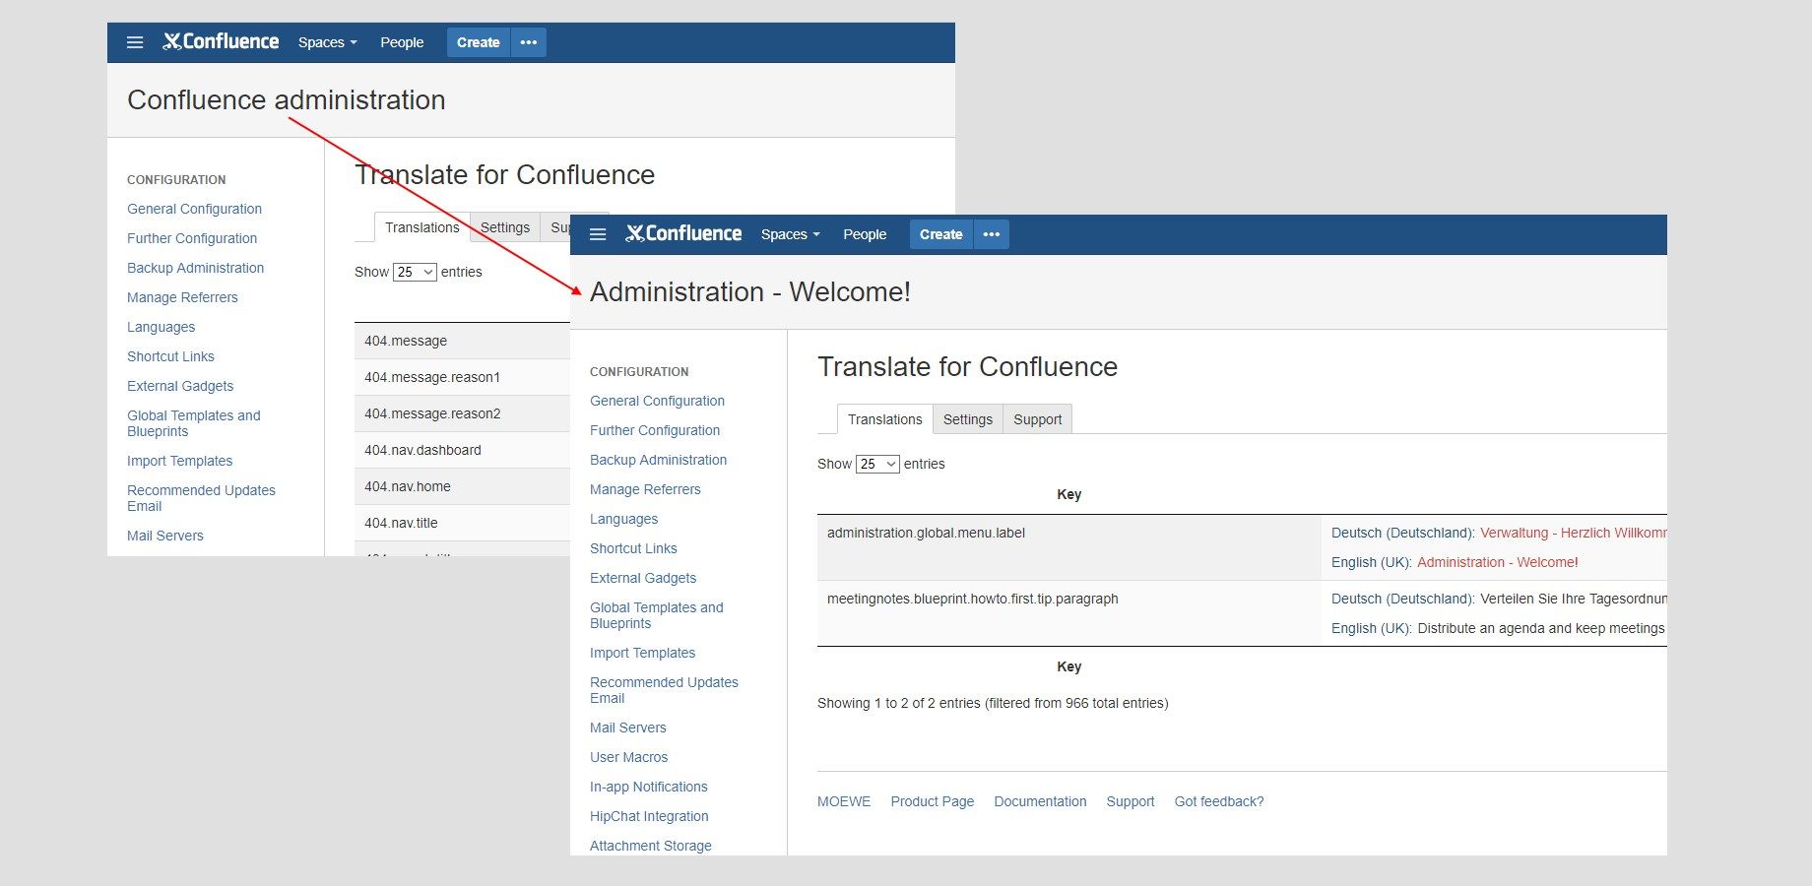This screenshot has height=886, width=1812.
Task: Open Languages in back window sidebar
Action: [x=161, y=327]
